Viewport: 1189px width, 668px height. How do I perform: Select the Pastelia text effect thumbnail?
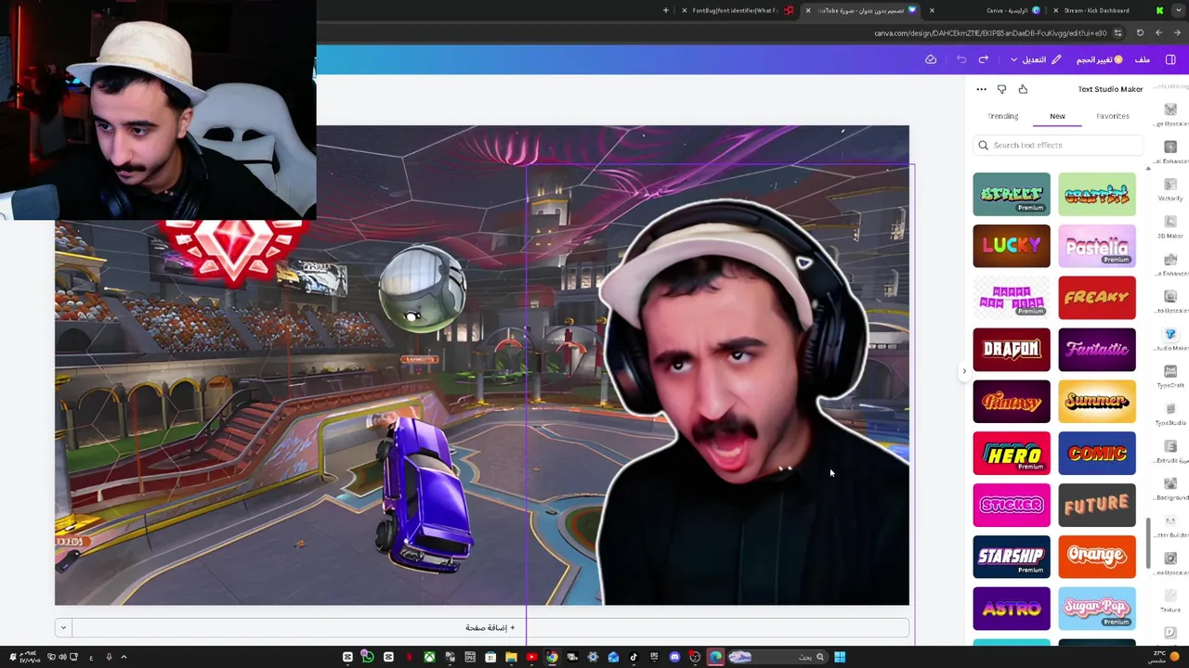coord(1097,246)
